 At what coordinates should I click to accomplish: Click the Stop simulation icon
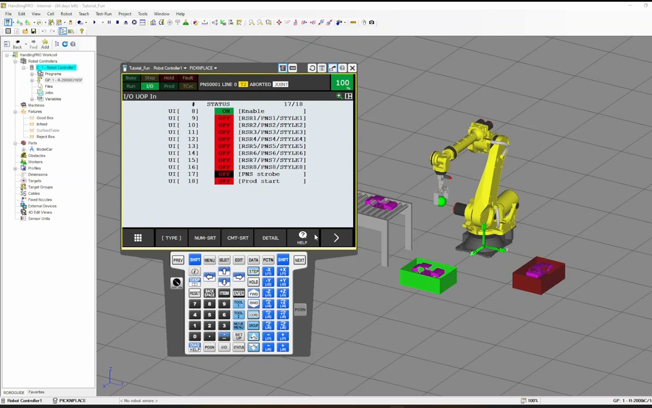(118, 22)
